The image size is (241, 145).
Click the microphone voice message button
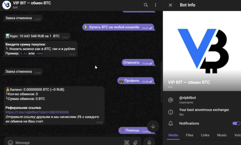149,142
